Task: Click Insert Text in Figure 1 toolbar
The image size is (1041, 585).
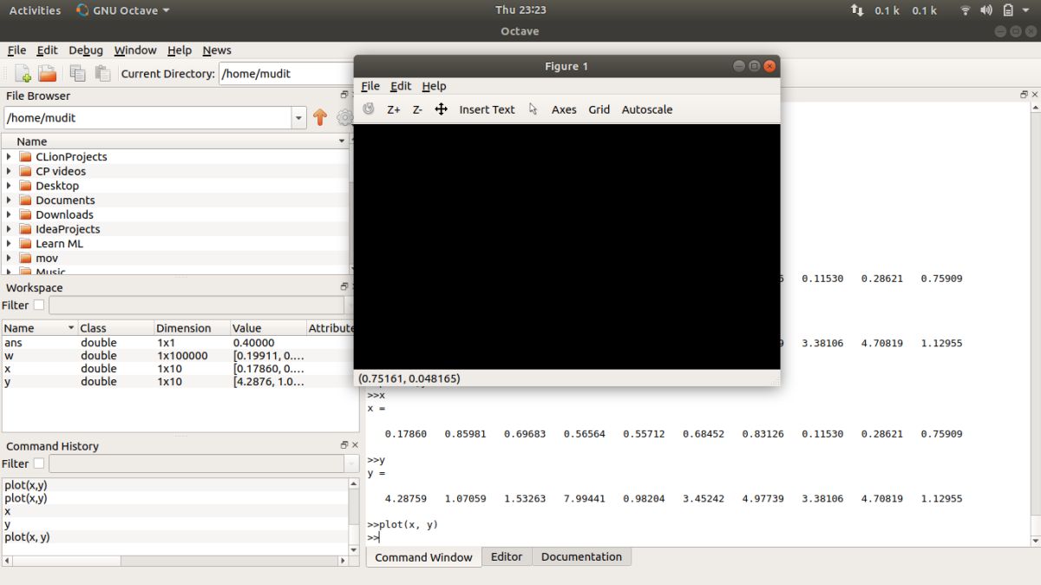Action: point(487,109)
